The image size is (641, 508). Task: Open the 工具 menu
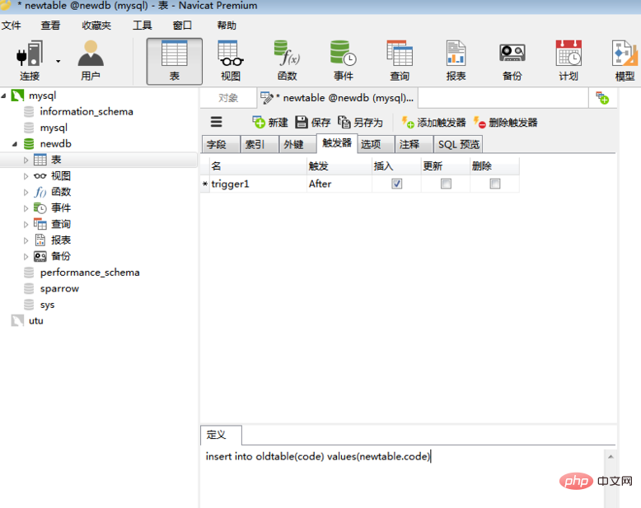143,26
